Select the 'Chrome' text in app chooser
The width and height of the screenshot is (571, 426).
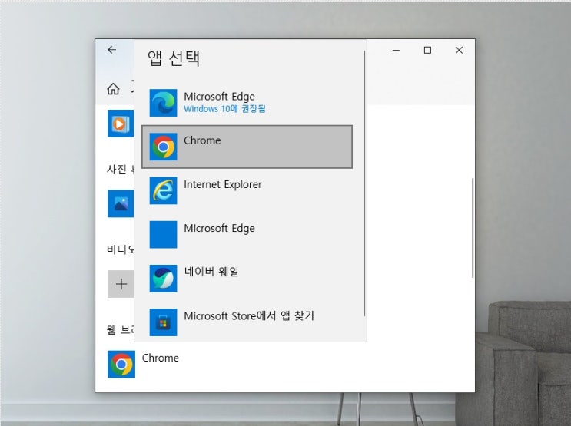point(202,140)
